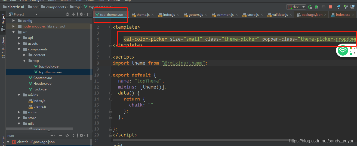
Task: Open the dev run configuration dropdown
Action: click(296, 7)
